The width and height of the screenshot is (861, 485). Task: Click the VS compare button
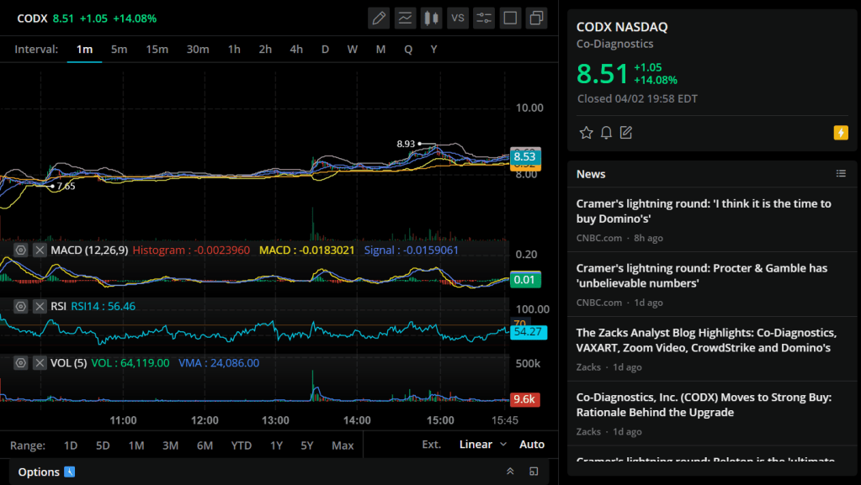[x=458, y=18]
